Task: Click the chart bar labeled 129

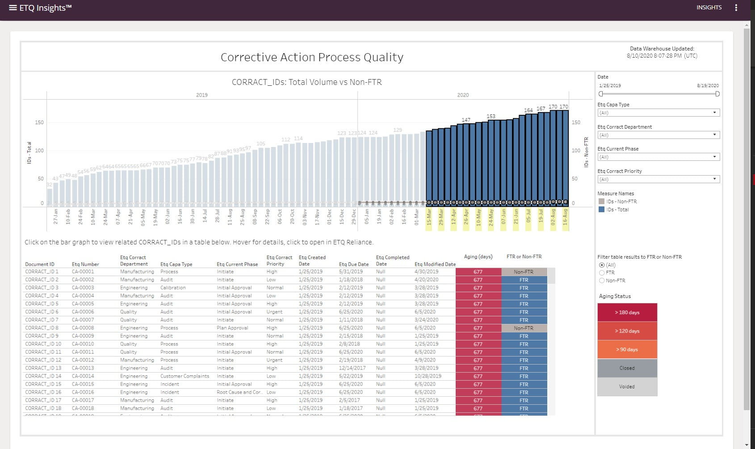Action: click(398, 170)
